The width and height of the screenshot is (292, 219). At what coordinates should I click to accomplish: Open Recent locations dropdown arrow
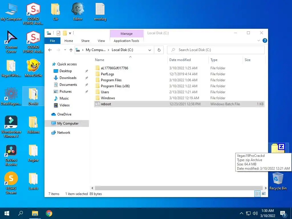coord(65,50)
